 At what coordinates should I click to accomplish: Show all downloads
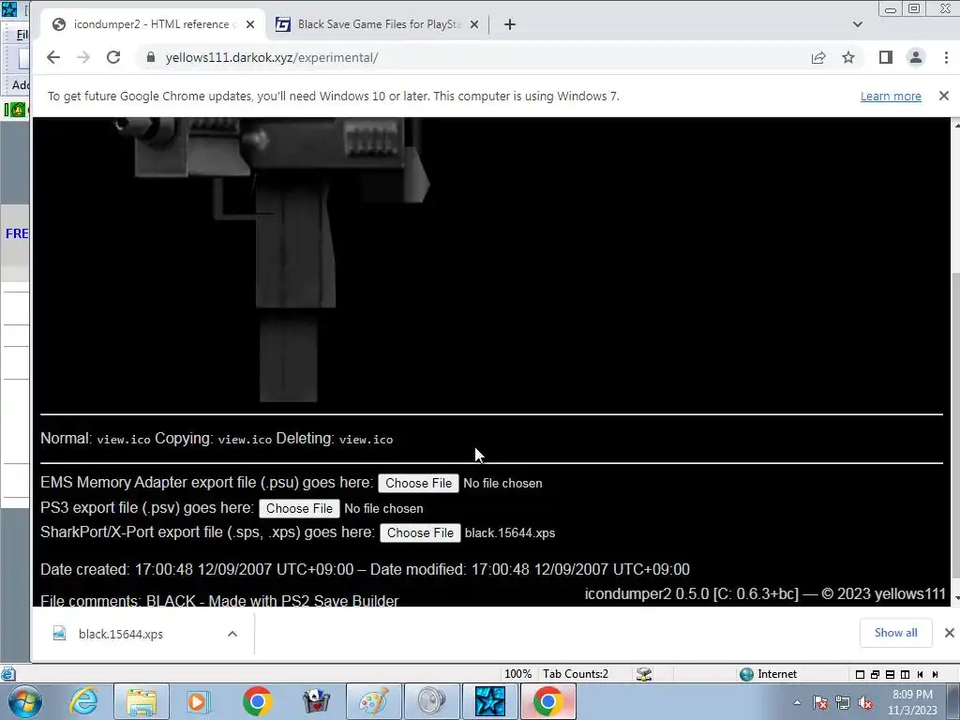[895, 633]
